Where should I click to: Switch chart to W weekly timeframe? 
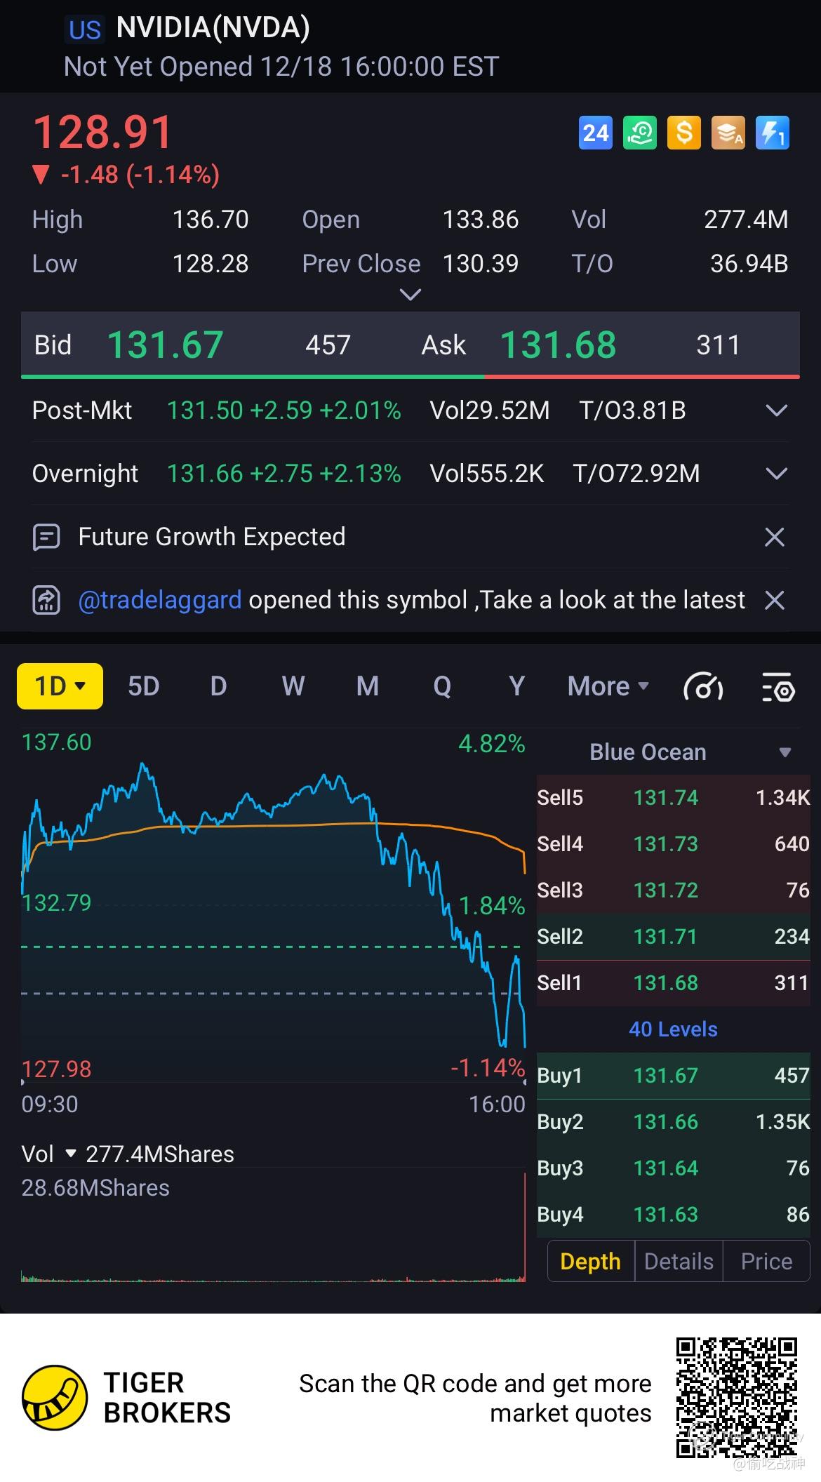293,686
